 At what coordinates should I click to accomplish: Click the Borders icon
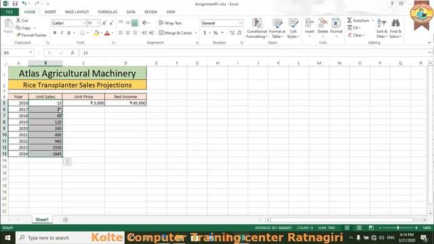[83, 33]
